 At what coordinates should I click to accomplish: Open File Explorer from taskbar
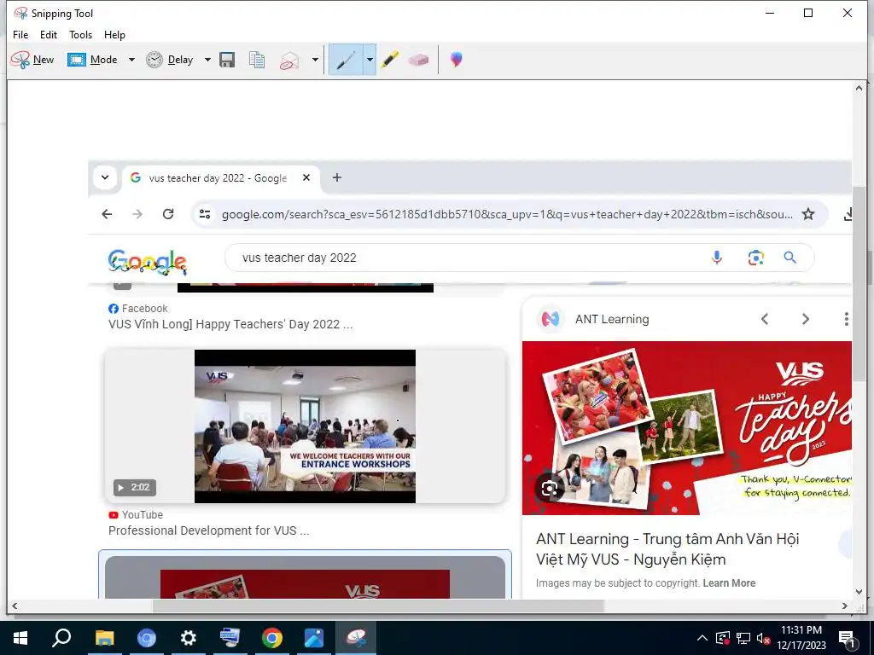point(104,638)
